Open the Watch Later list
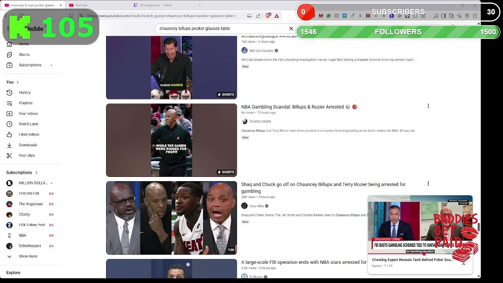 point(28,124)
